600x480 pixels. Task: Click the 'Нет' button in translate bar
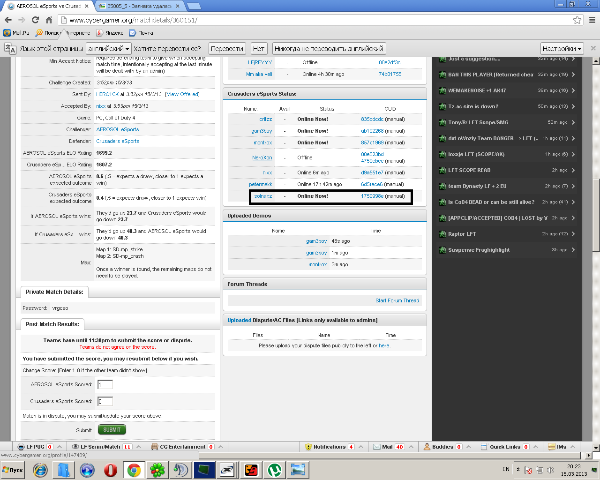tap(259, 48)
